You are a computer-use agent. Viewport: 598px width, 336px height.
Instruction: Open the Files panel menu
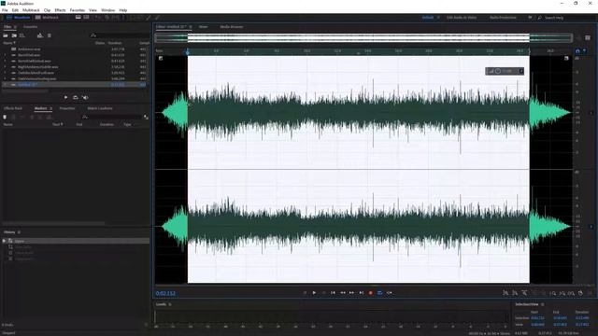[x=15, y=27]
